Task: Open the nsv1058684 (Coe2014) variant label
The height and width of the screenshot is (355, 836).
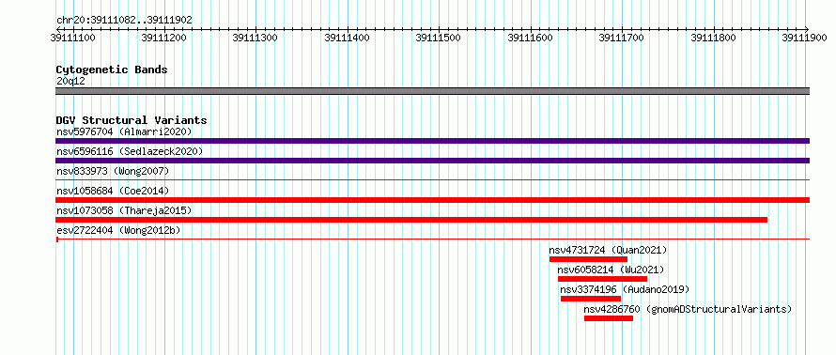Action: point(113,191)
